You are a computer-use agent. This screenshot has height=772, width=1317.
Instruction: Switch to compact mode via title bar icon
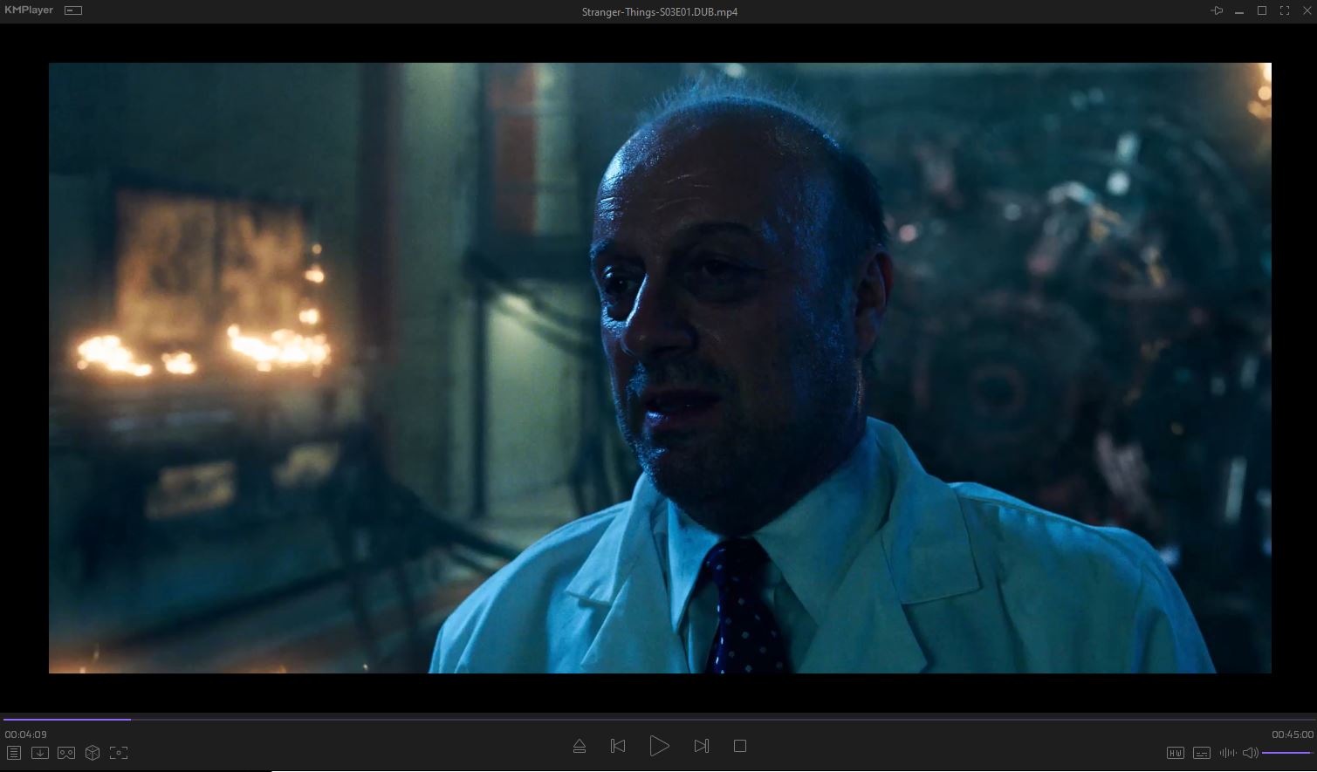(73, 10)
